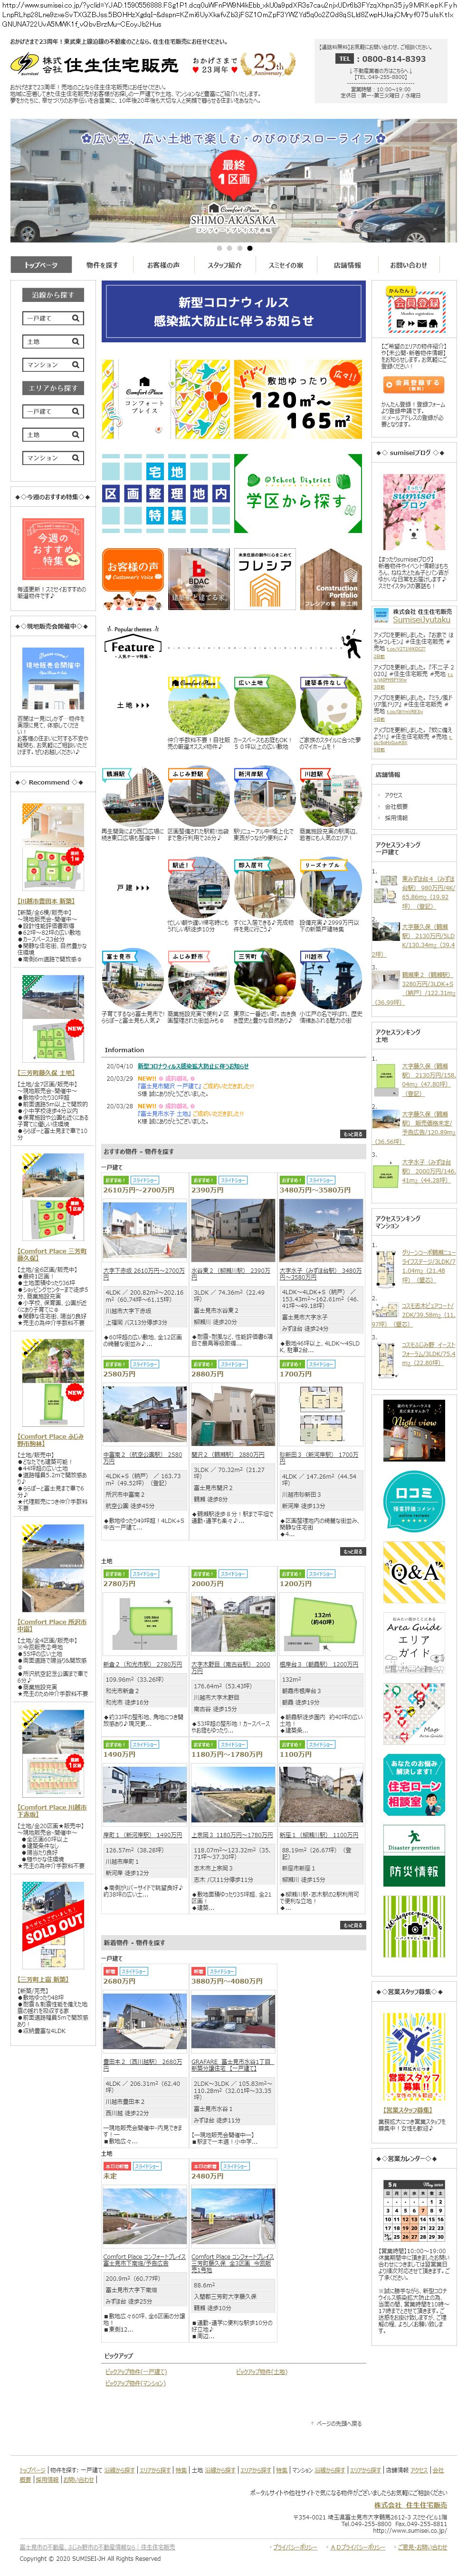Open the ふじみ野駅 station feature circle

(199, 797)
